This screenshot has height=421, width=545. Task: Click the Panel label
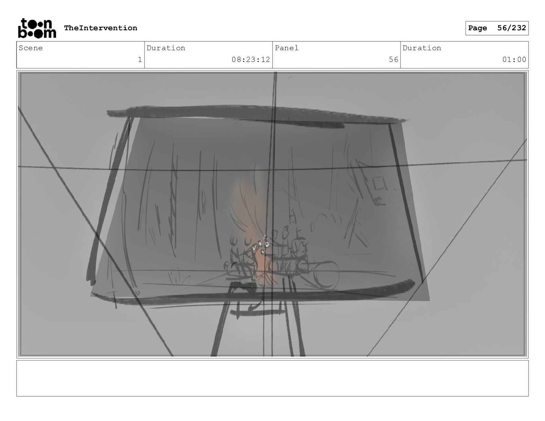287,48
